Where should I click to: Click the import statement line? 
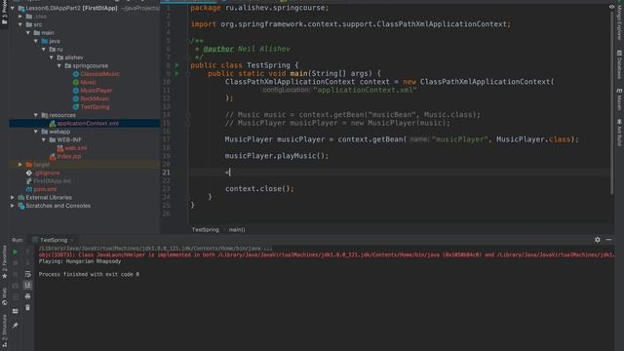tap(350, 24)
